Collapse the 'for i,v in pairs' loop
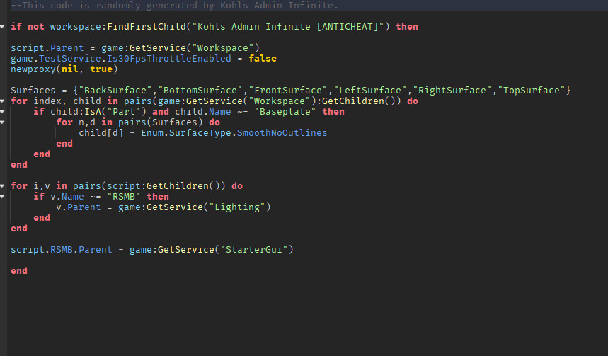 pos(3,186)
